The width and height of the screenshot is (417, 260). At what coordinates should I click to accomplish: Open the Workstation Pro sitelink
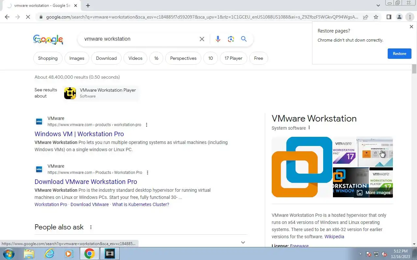[x=51, y=204]
